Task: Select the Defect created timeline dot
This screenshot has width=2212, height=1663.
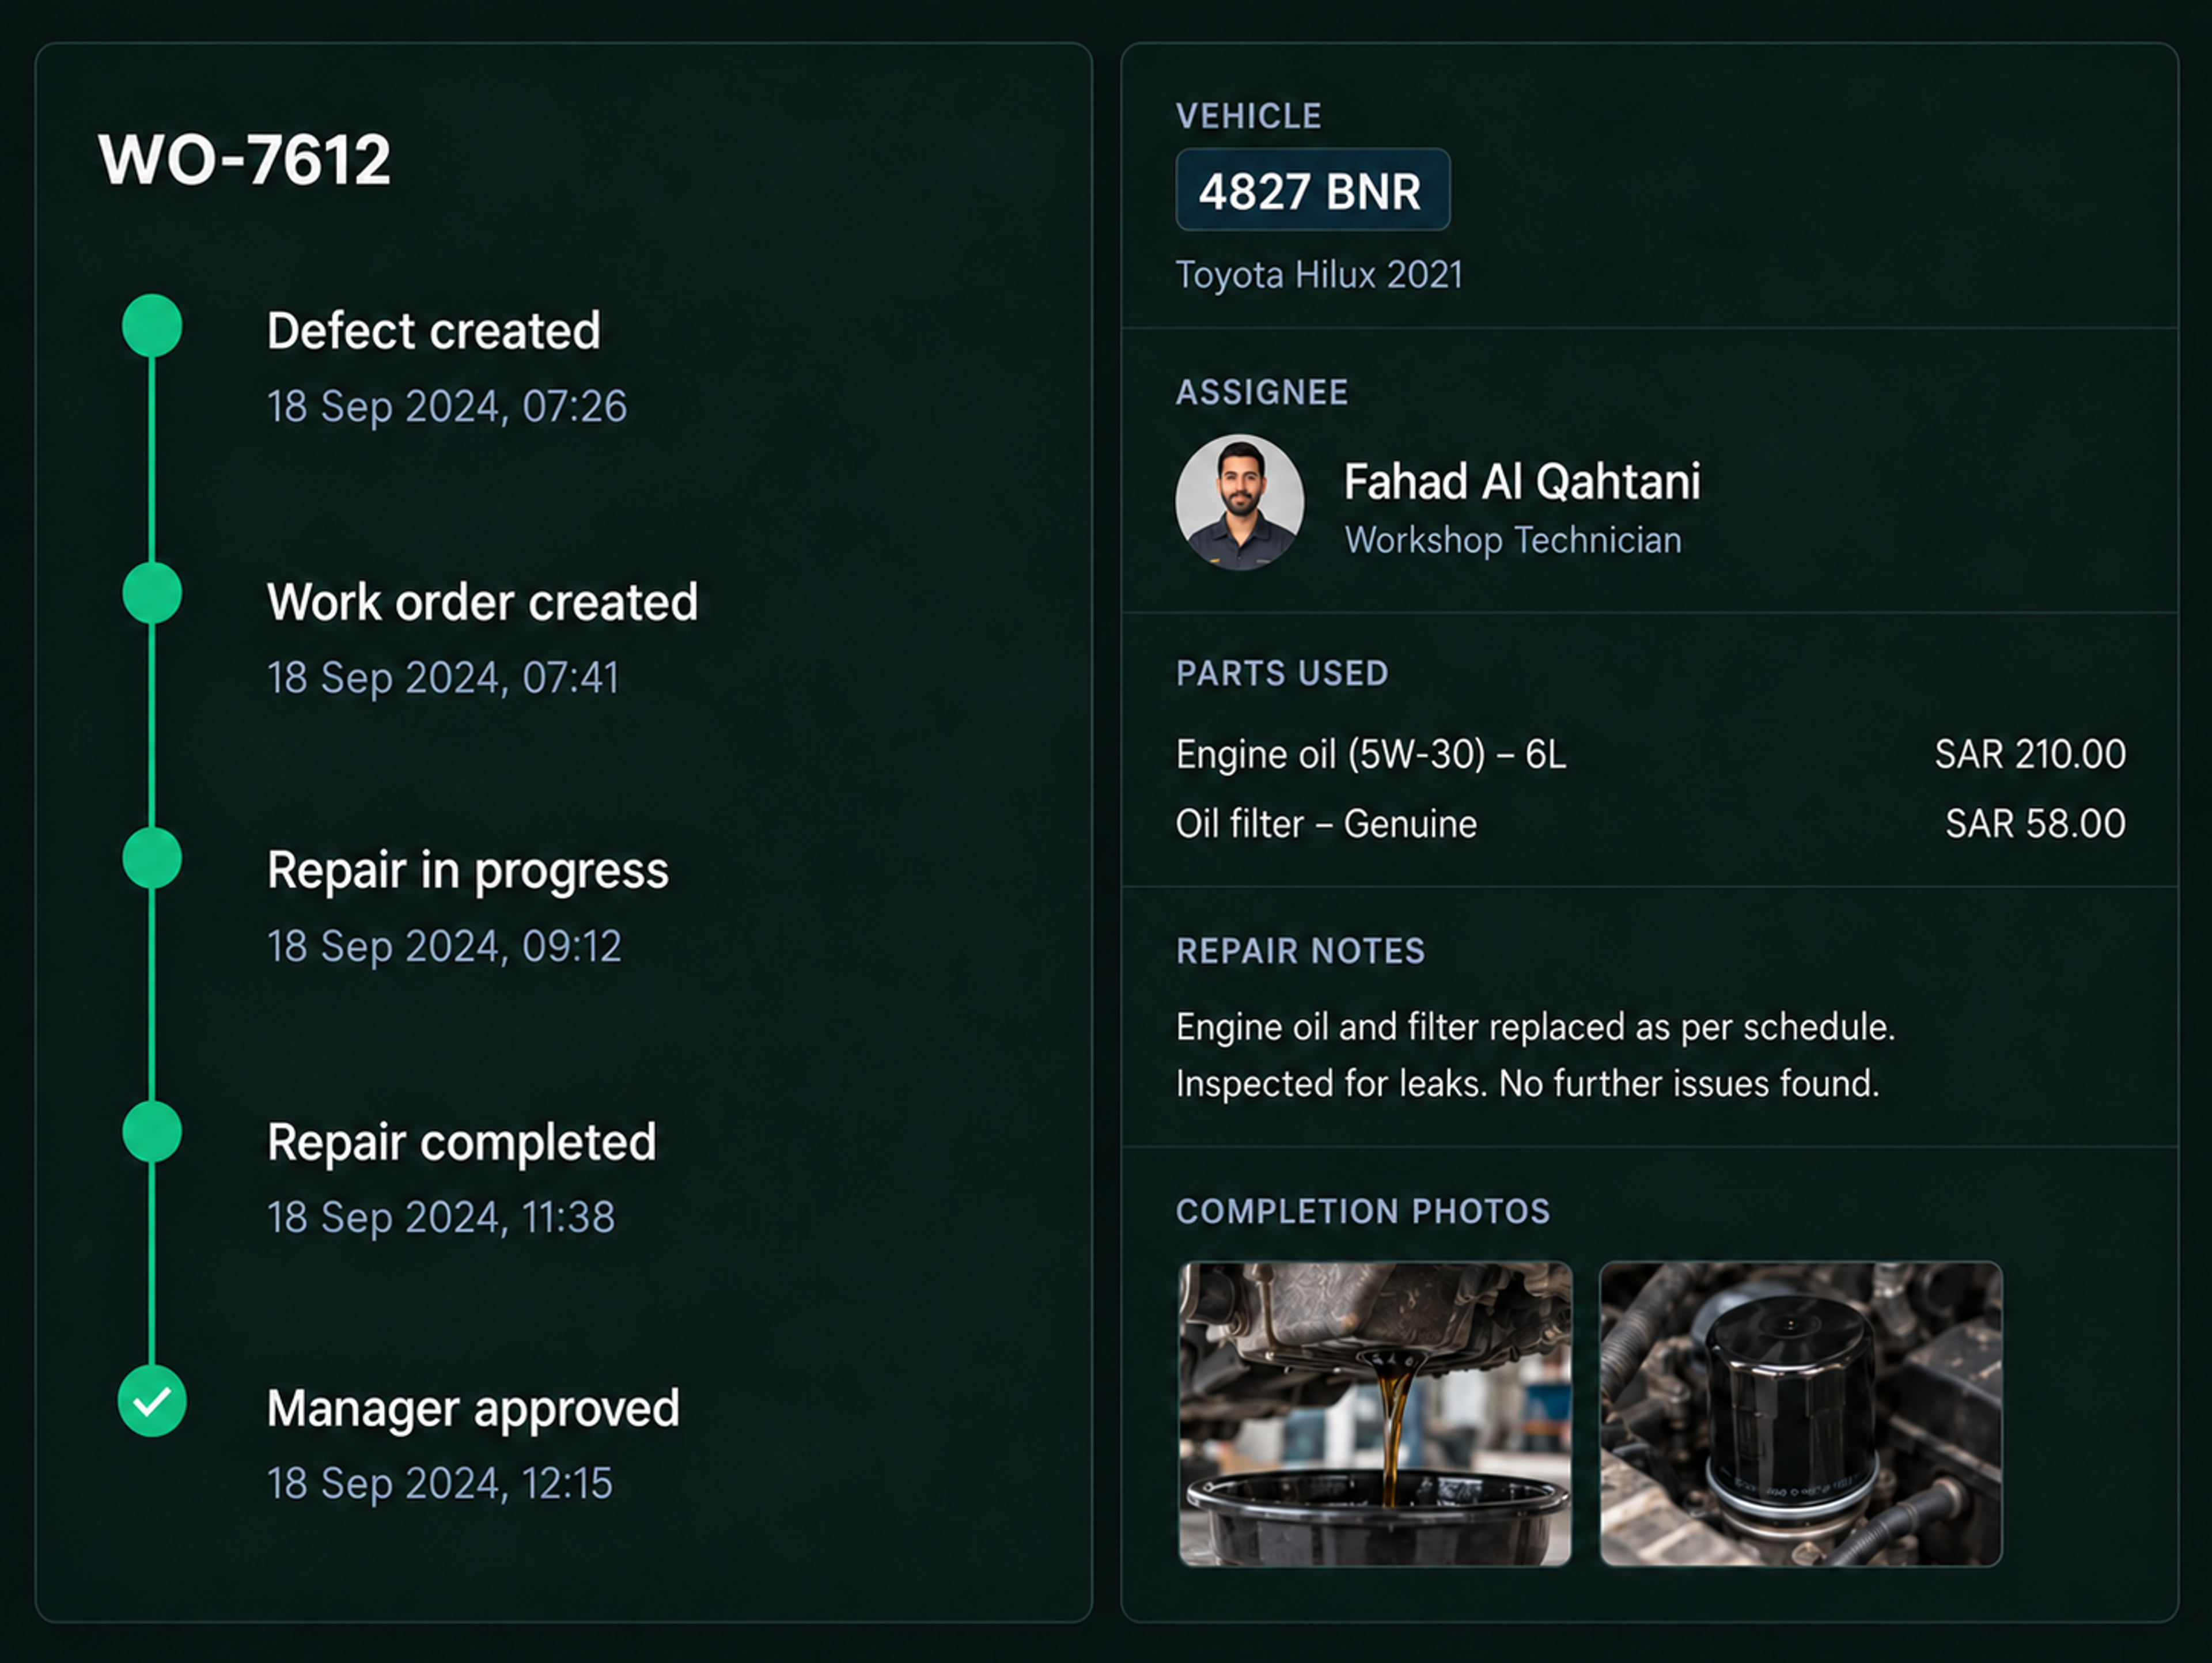Action: (x=152, y=325)
